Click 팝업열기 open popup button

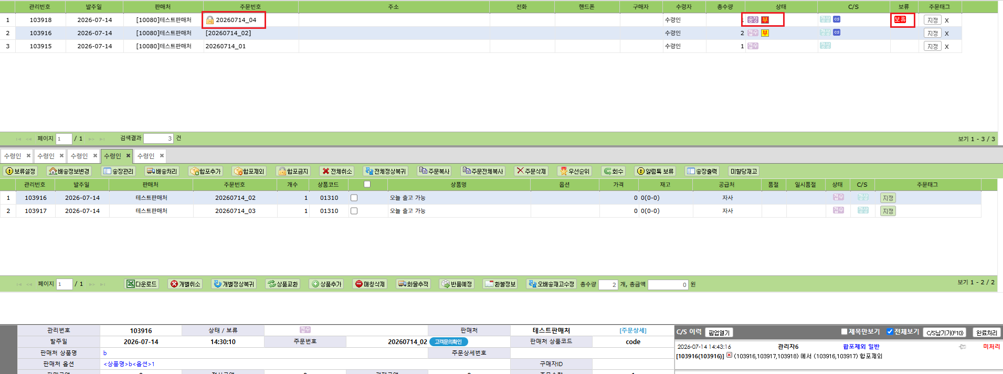tap(719, 333)
